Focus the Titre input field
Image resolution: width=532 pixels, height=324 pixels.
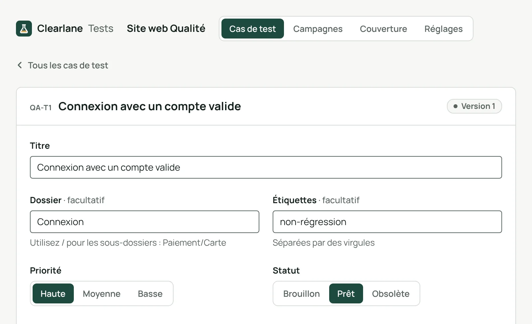pos(266,167)
